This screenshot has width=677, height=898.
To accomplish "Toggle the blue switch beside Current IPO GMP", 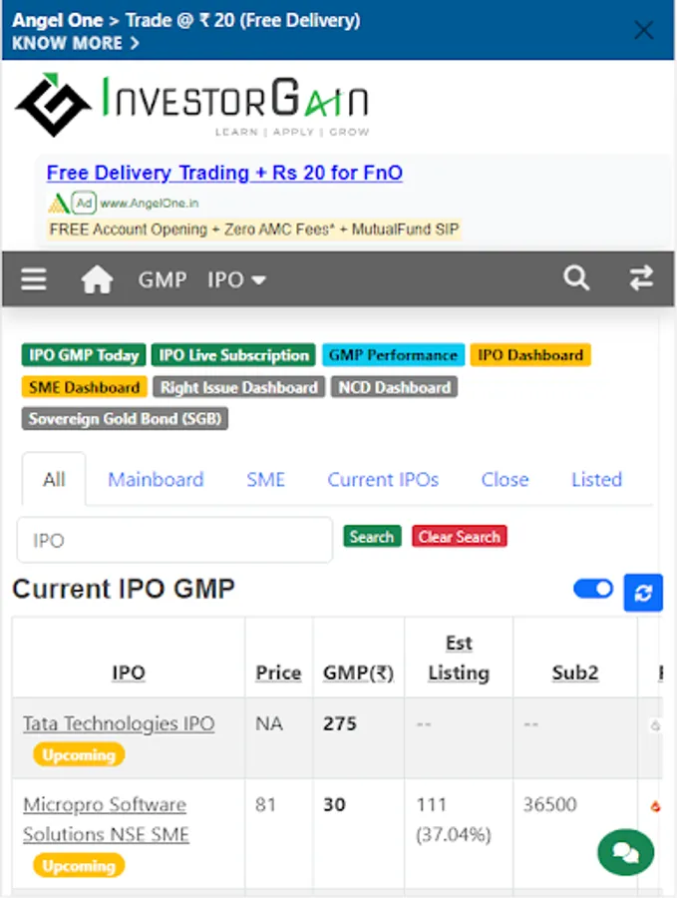I will (593, 589).
